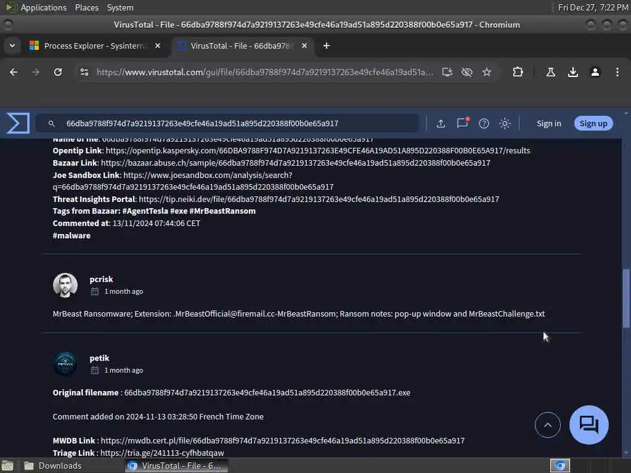This screenshot has width=631, height=473.
Task: Click the browser forward arrow
Action: pos(36,72)
